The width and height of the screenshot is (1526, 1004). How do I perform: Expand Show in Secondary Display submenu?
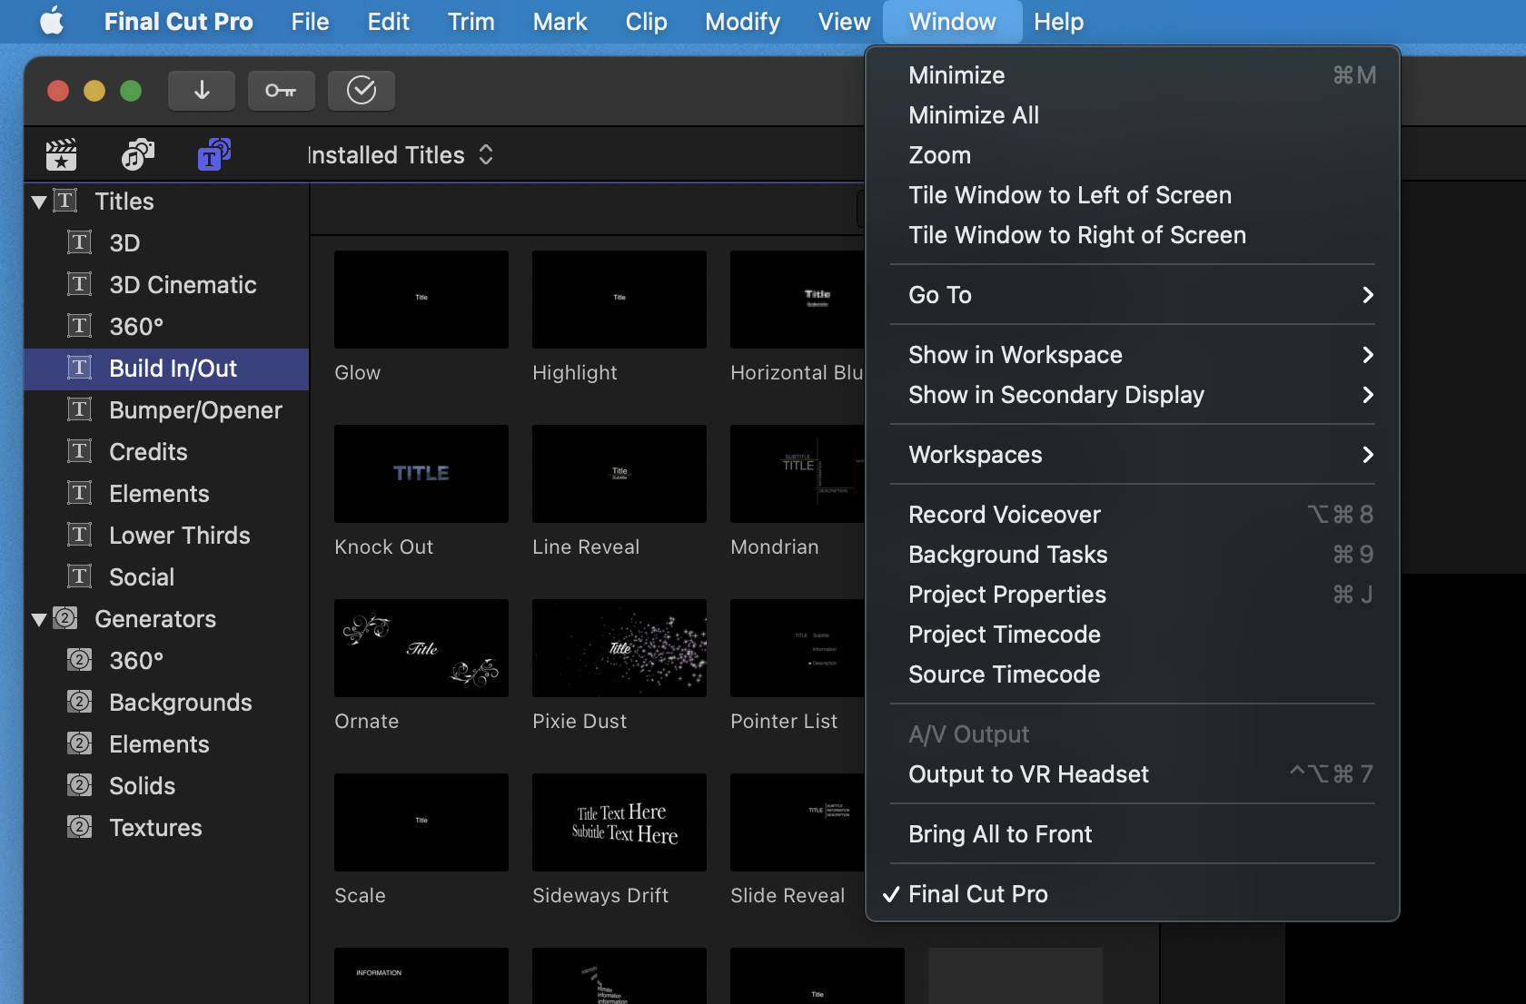(x=1133, y=395)
